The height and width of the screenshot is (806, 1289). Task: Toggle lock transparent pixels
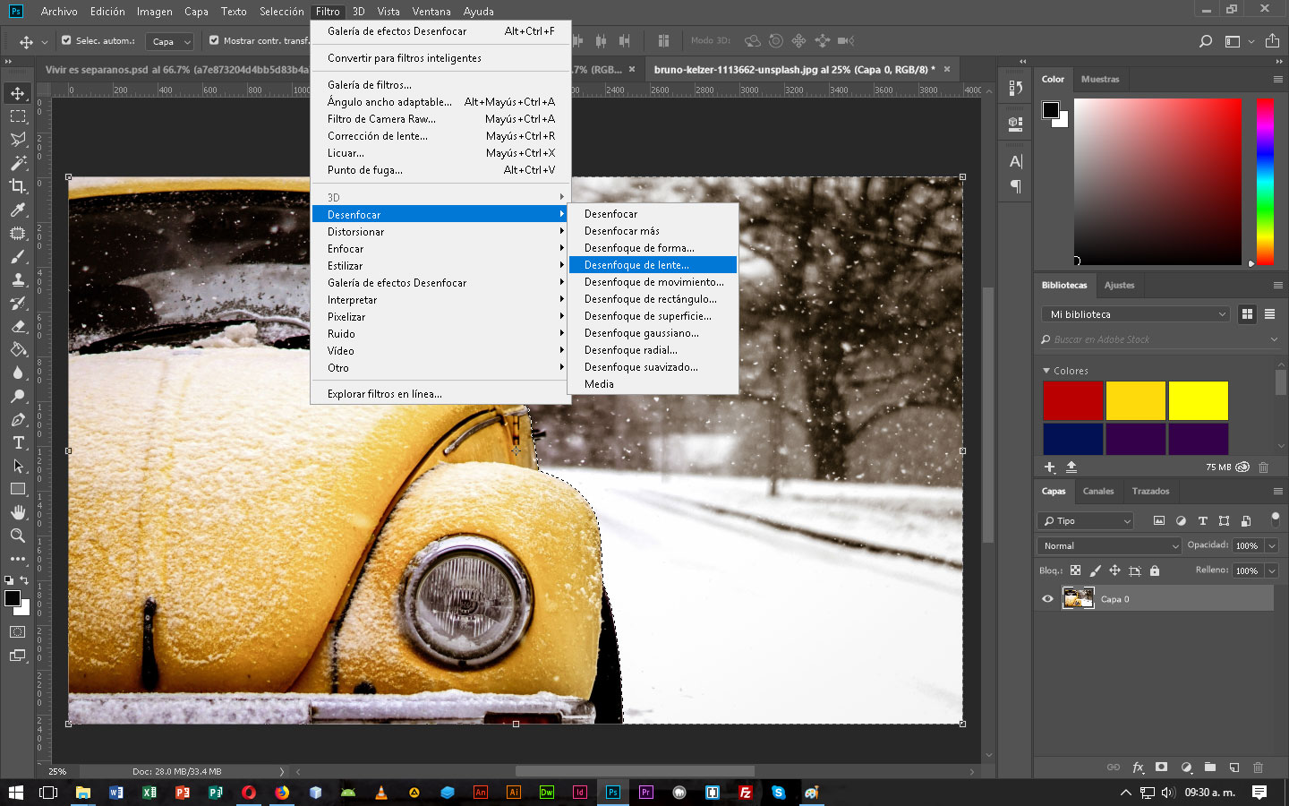tap(1076, 570)
